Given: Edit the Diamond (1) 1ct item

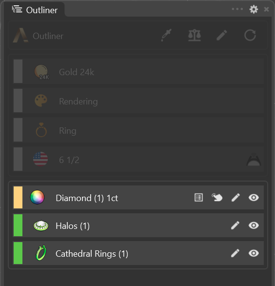Looking at the screenshot, I should coord(236,198).
